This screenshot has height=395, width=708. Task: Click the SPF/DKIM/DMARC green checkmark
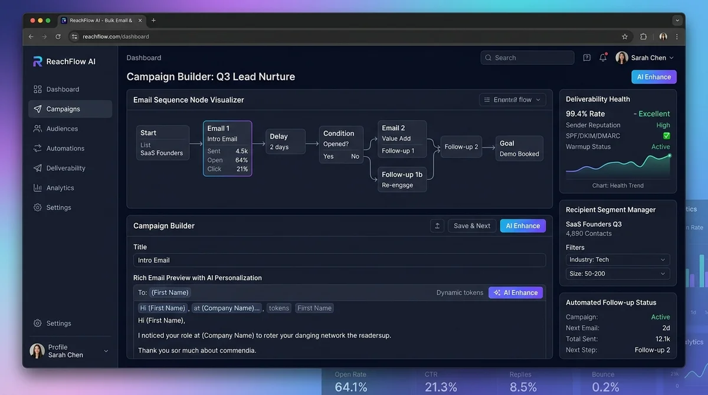tap(667, 136)
